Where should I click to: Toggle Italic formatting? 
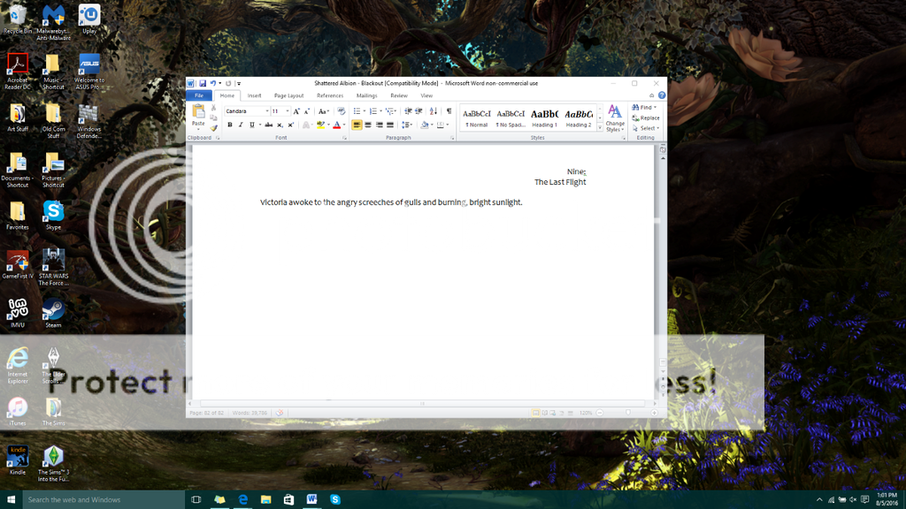pyautogui.click(x=241, y=125)
